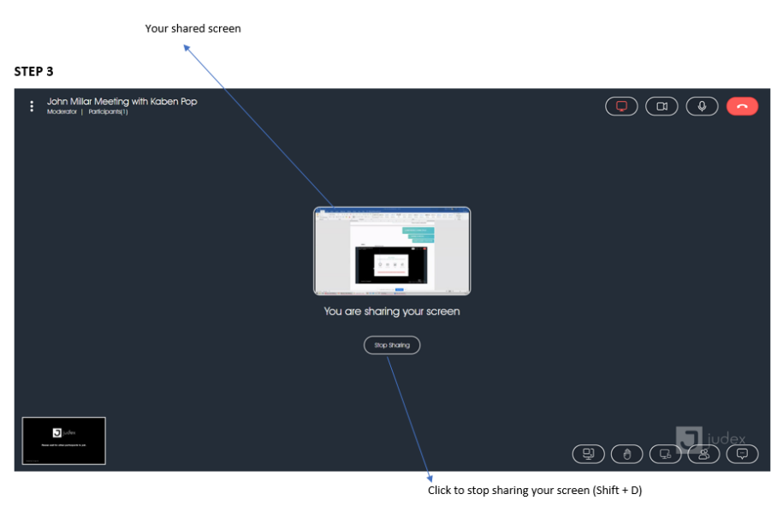Click the STEP 3 heading
783x512 pixels.
pyautogui.click(x=34, y=72)
